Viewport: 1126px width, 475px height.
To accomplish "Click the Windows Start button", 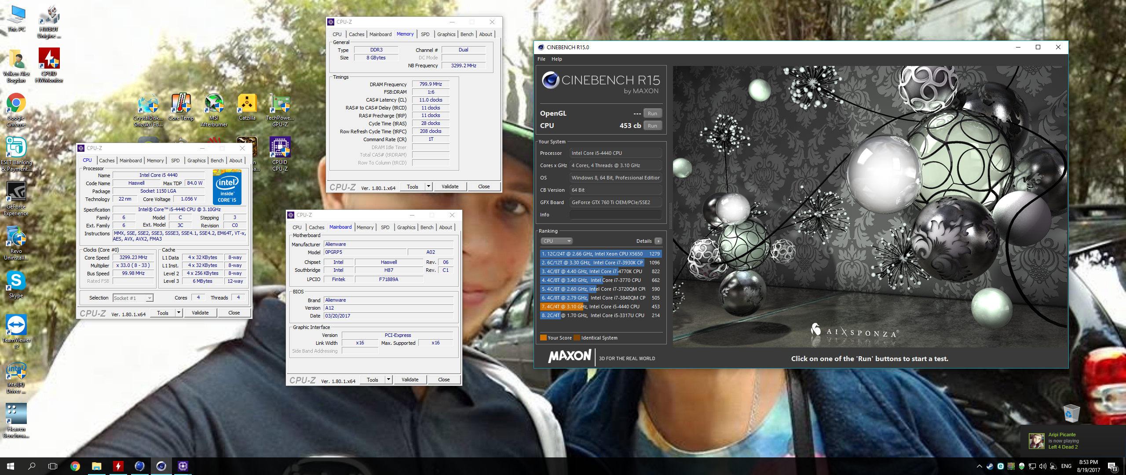I will (11, 466).
